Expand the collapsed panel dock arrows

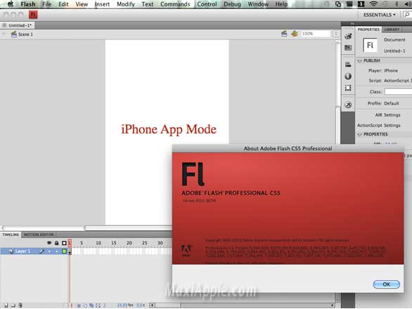352,24
